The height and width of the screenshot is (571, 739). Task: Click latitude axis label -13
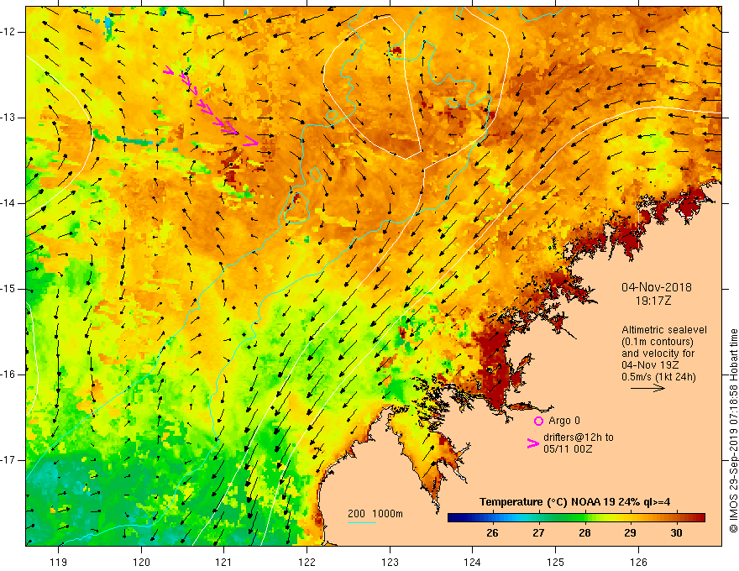9,118
